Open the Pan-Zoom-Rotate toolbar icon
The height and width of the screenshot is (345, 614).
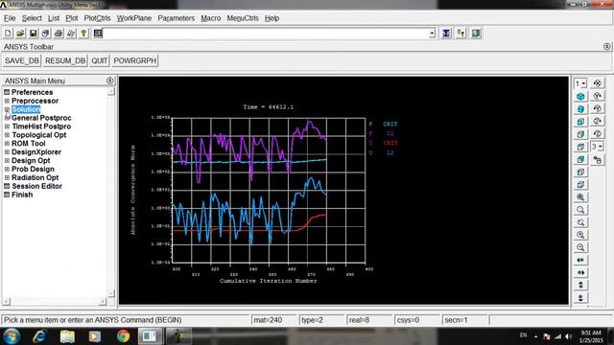click(46, 34)
